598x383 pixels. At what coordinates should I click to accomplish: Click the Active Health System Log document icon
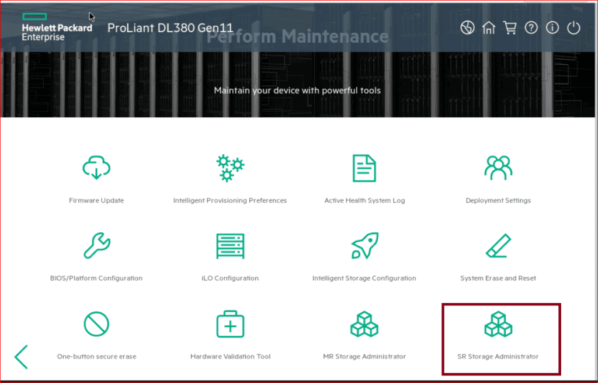364,168
